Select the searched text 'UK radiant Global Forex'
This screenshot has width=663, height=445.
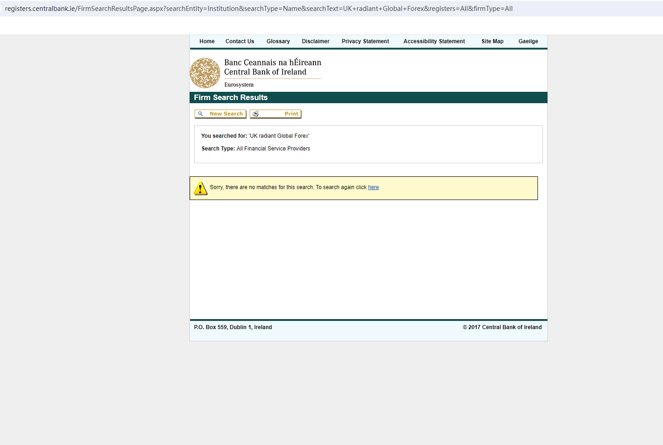(x=279, y=136)
